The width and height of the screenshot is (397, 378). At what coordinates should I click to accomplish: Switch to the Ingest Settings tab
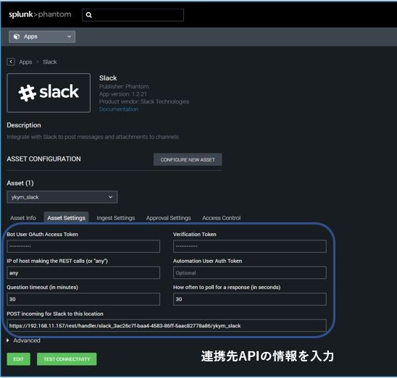click(116, 218)
